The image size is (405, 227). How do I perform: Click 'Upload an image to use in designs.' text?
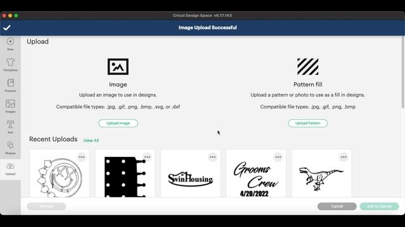click(x=118, y=95)
